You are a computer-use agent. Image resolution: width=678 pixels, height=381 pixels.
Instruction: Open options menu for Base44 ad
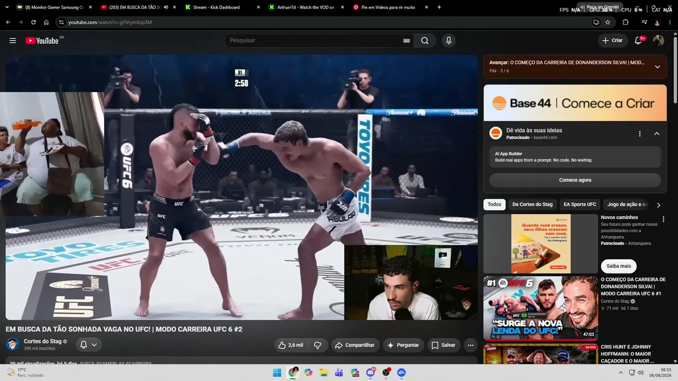coord(640,134)
